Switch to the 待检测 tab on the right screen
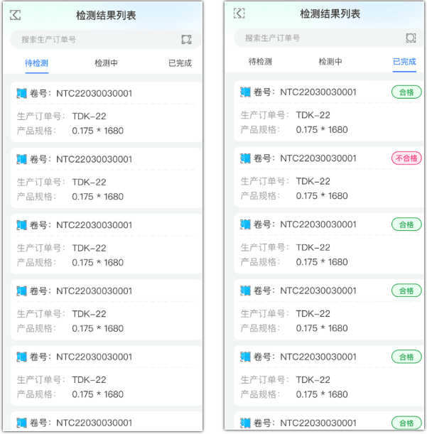 coord(260,62)
